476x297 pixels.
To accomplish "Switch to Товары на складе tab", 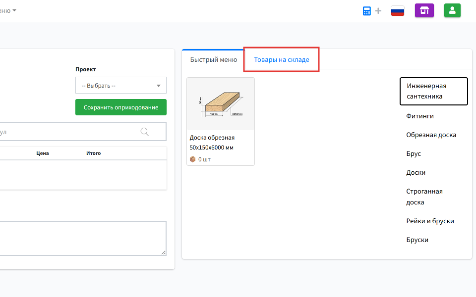I will click(x=282, y=60).
